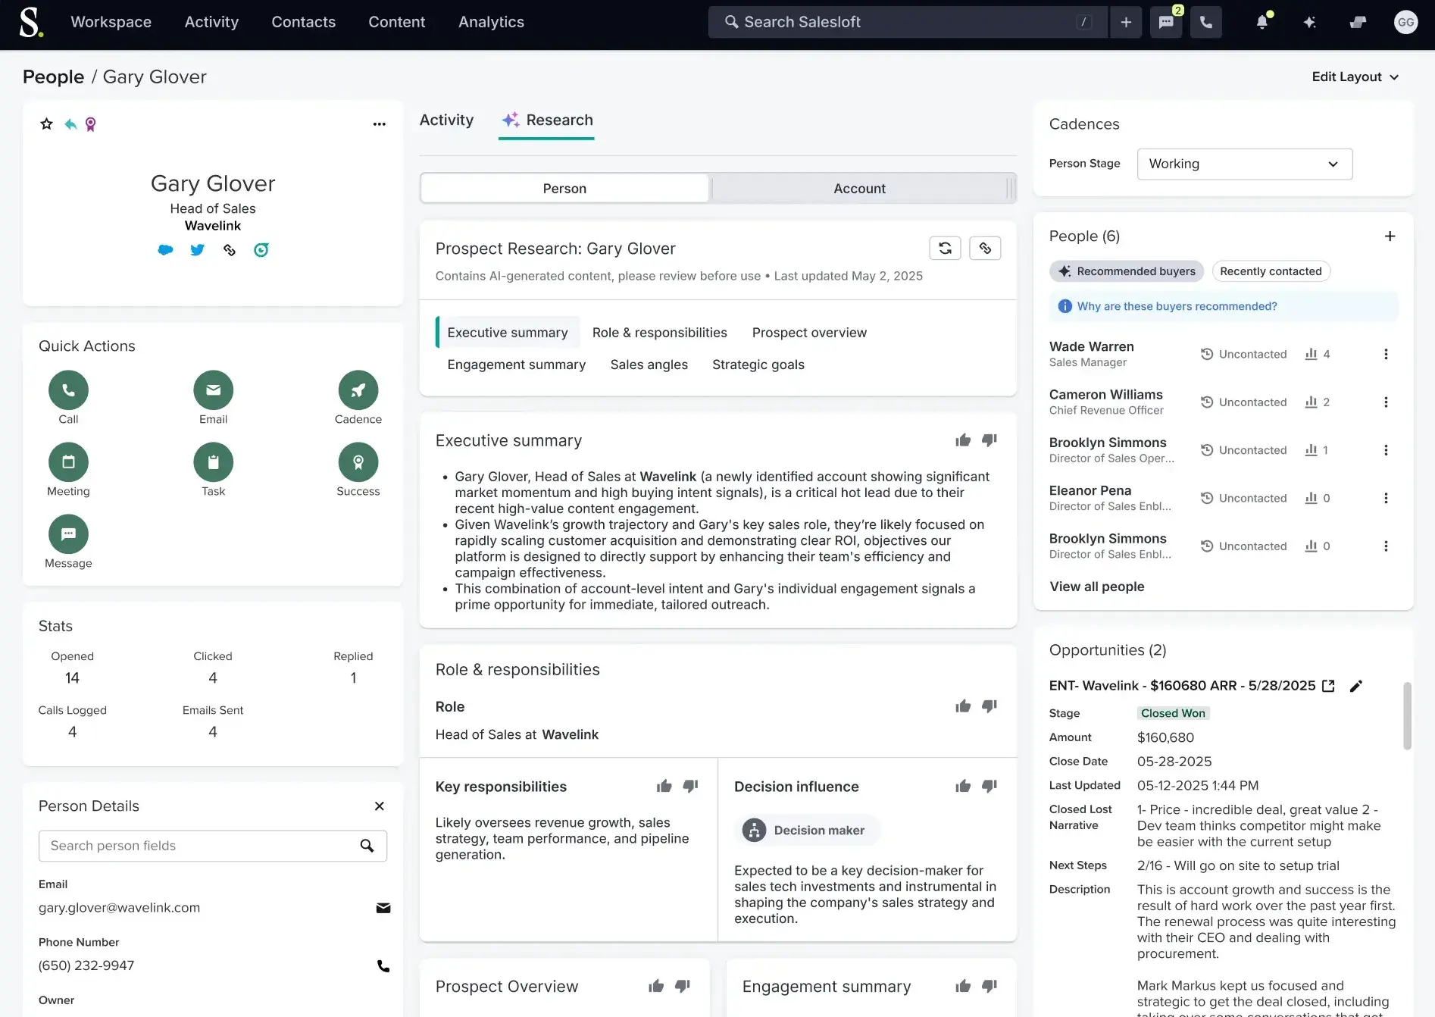Open the Person Stage dropdown showing Working
1435x1017 pixels.
click(1244, 164)
